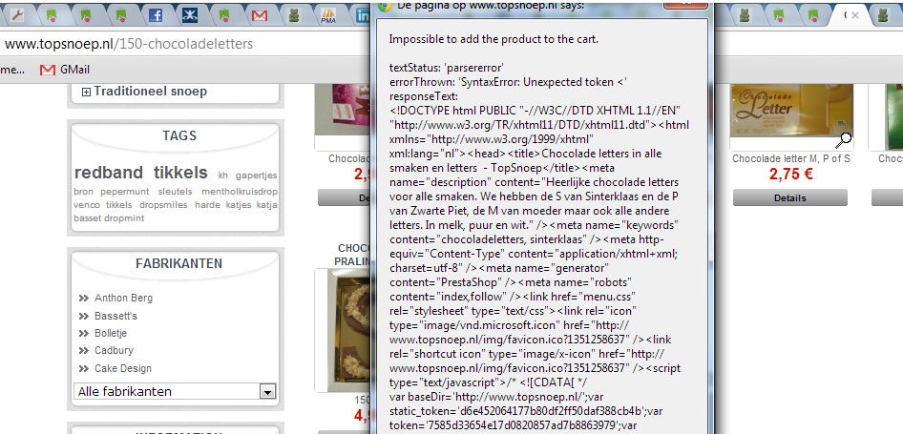Click the textStatus: 'parsererror' line

447,68
